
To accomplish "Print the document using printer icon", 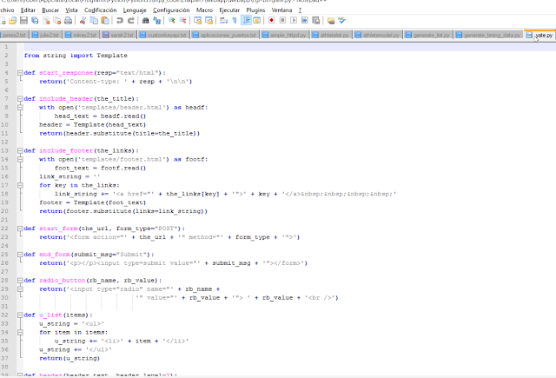I will pos(68,21).
